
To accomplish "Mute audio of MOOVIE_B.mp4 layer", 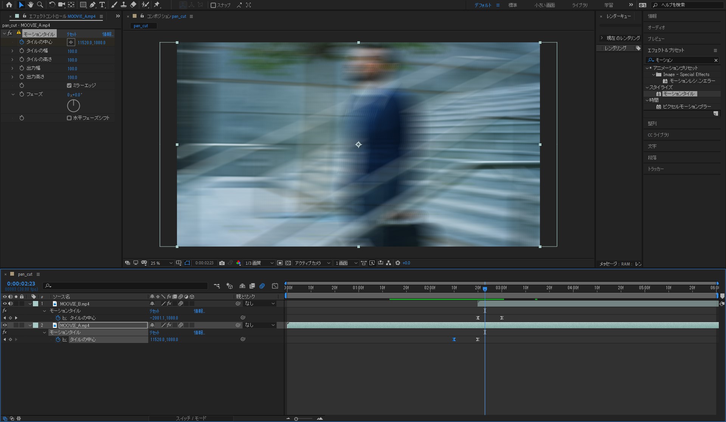I will (x=11, y=304).
